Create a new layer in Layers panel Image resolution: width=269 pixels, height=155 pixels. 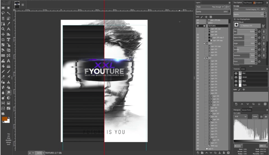click(x=198, y=153)
